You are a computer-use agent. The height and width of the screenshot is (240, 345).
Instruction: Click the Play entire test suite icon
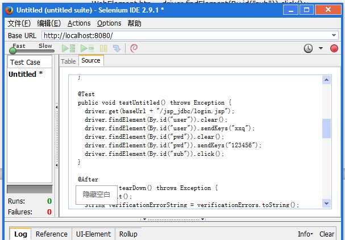point(68,48)
